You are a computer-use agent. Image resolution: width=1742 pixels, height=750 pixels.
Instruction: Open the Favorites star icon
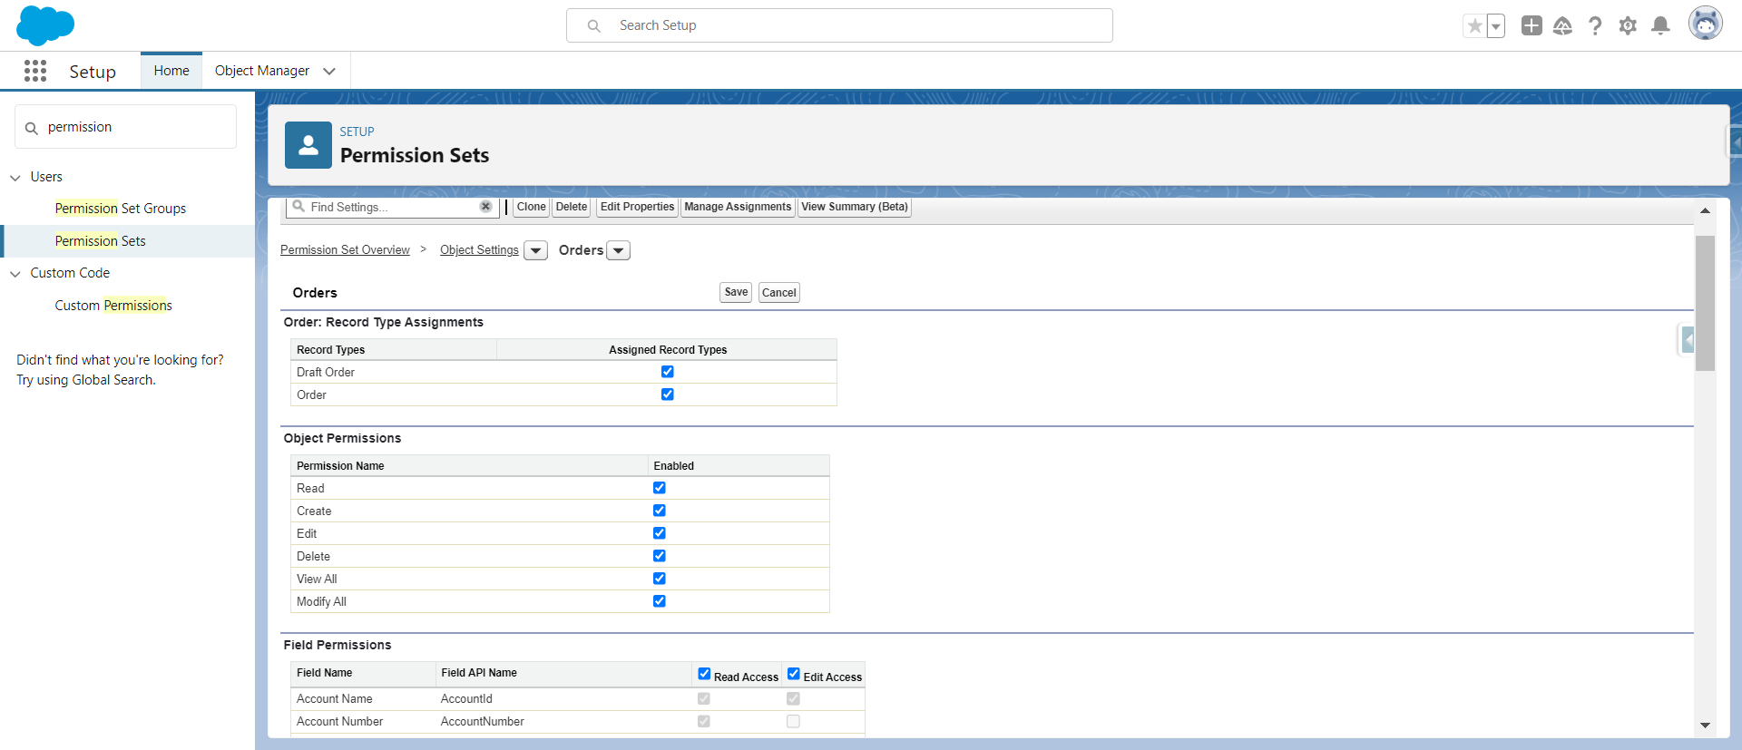click(x=1475, y=26)
